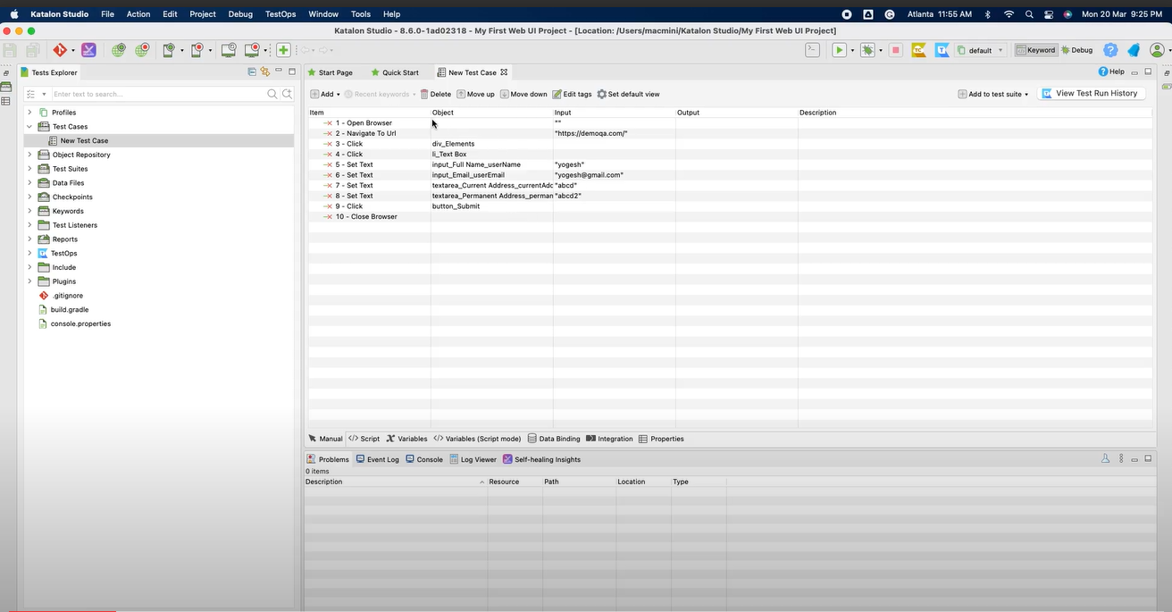Screen dimensions: 1172x612
Task: Click the green plus toolbar icon
Action: (283, 50)
